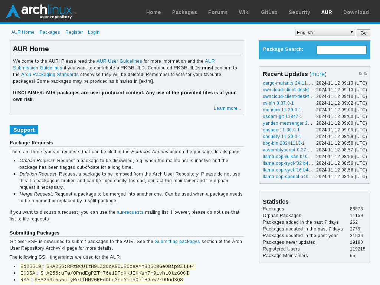Focus the Package Search field
Image resolution: width=380 pixels, height=285 pixels.
pyautogui.click(x=341, y=50)
